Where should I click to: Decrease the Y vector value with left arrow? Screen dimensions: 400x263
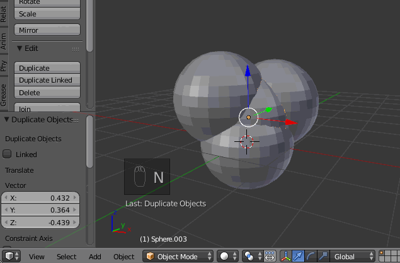[x=6, y=209]
